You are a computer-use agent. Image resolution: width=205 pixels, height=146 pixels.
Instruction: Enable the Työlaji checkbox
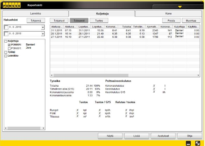(6, 52)
